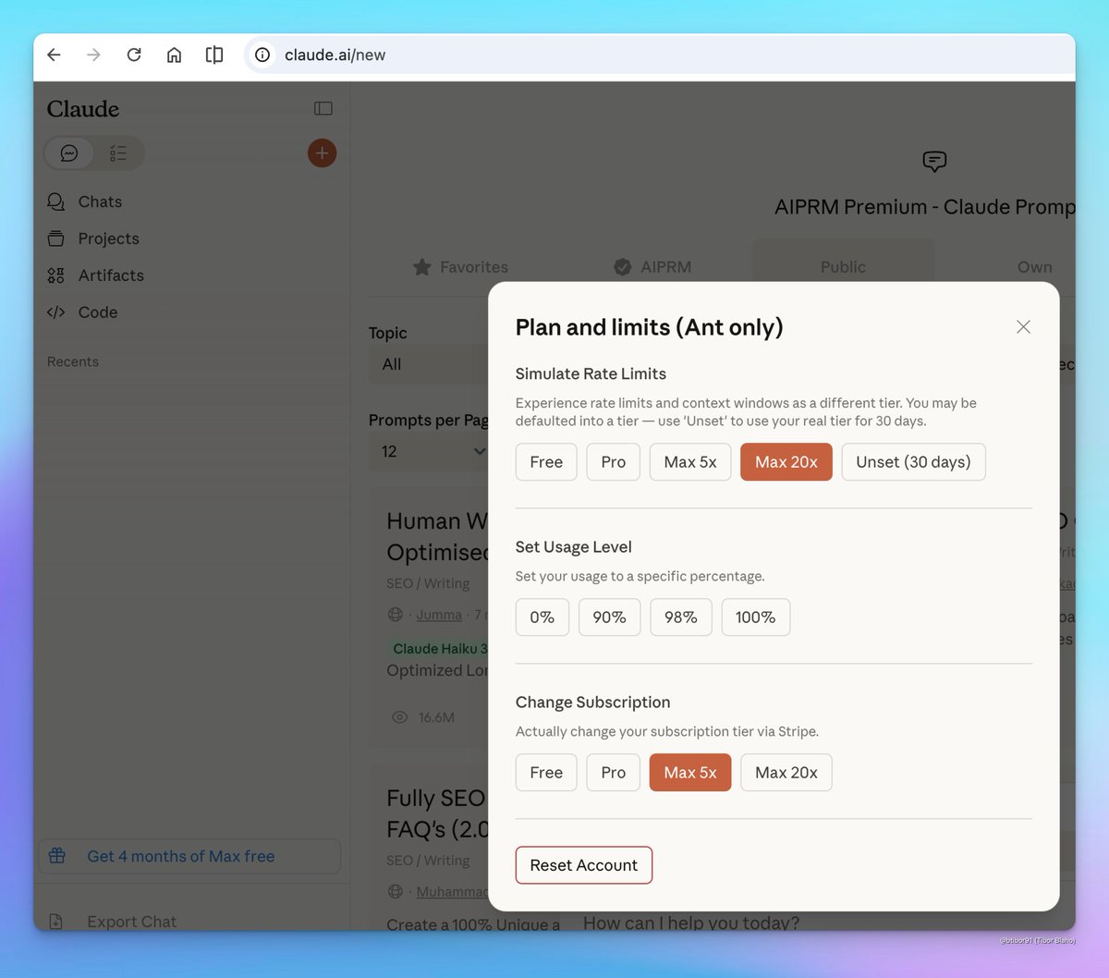Change subscription to Max 20x
The height and width of the screenshot is (978, 1109).
[x=786, y=773]
